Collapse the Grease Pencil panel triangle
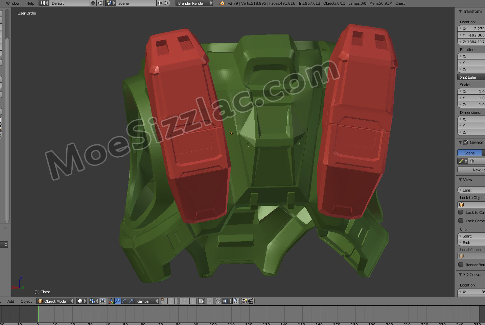Viewport: 485px width, 325px height. pos(460,143)
